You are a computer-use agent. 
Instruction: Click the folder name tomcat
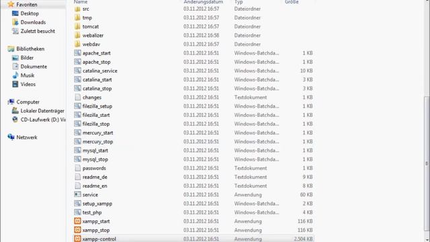(x=91, y=27)
